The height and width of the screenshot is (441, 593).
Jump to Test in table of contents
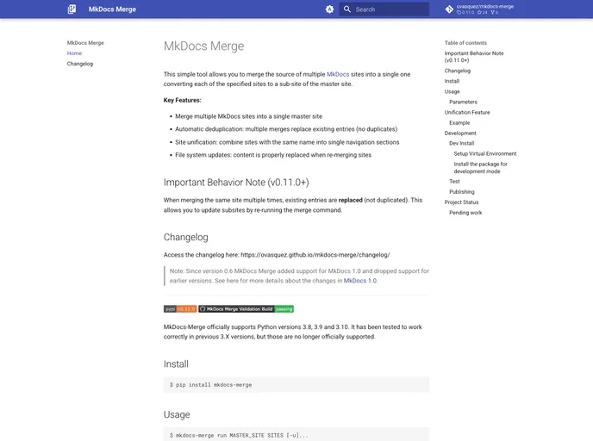click(454, 182)
